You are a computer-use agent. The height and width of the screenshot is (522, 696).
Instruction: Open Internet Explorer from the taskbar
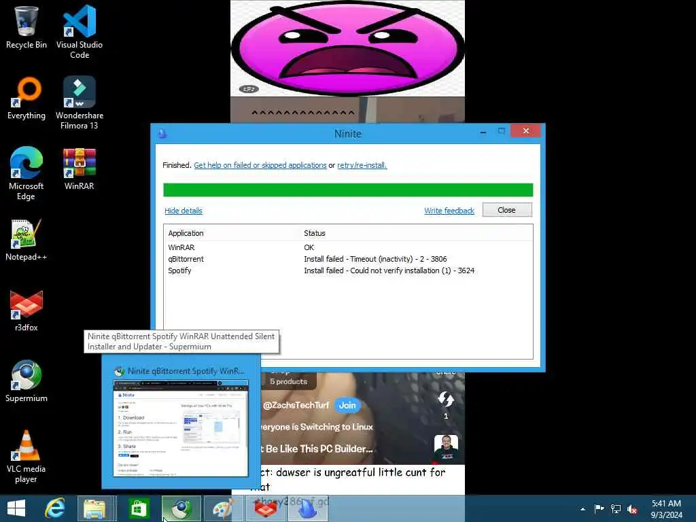pyautogui.click(x=55, y=508)
